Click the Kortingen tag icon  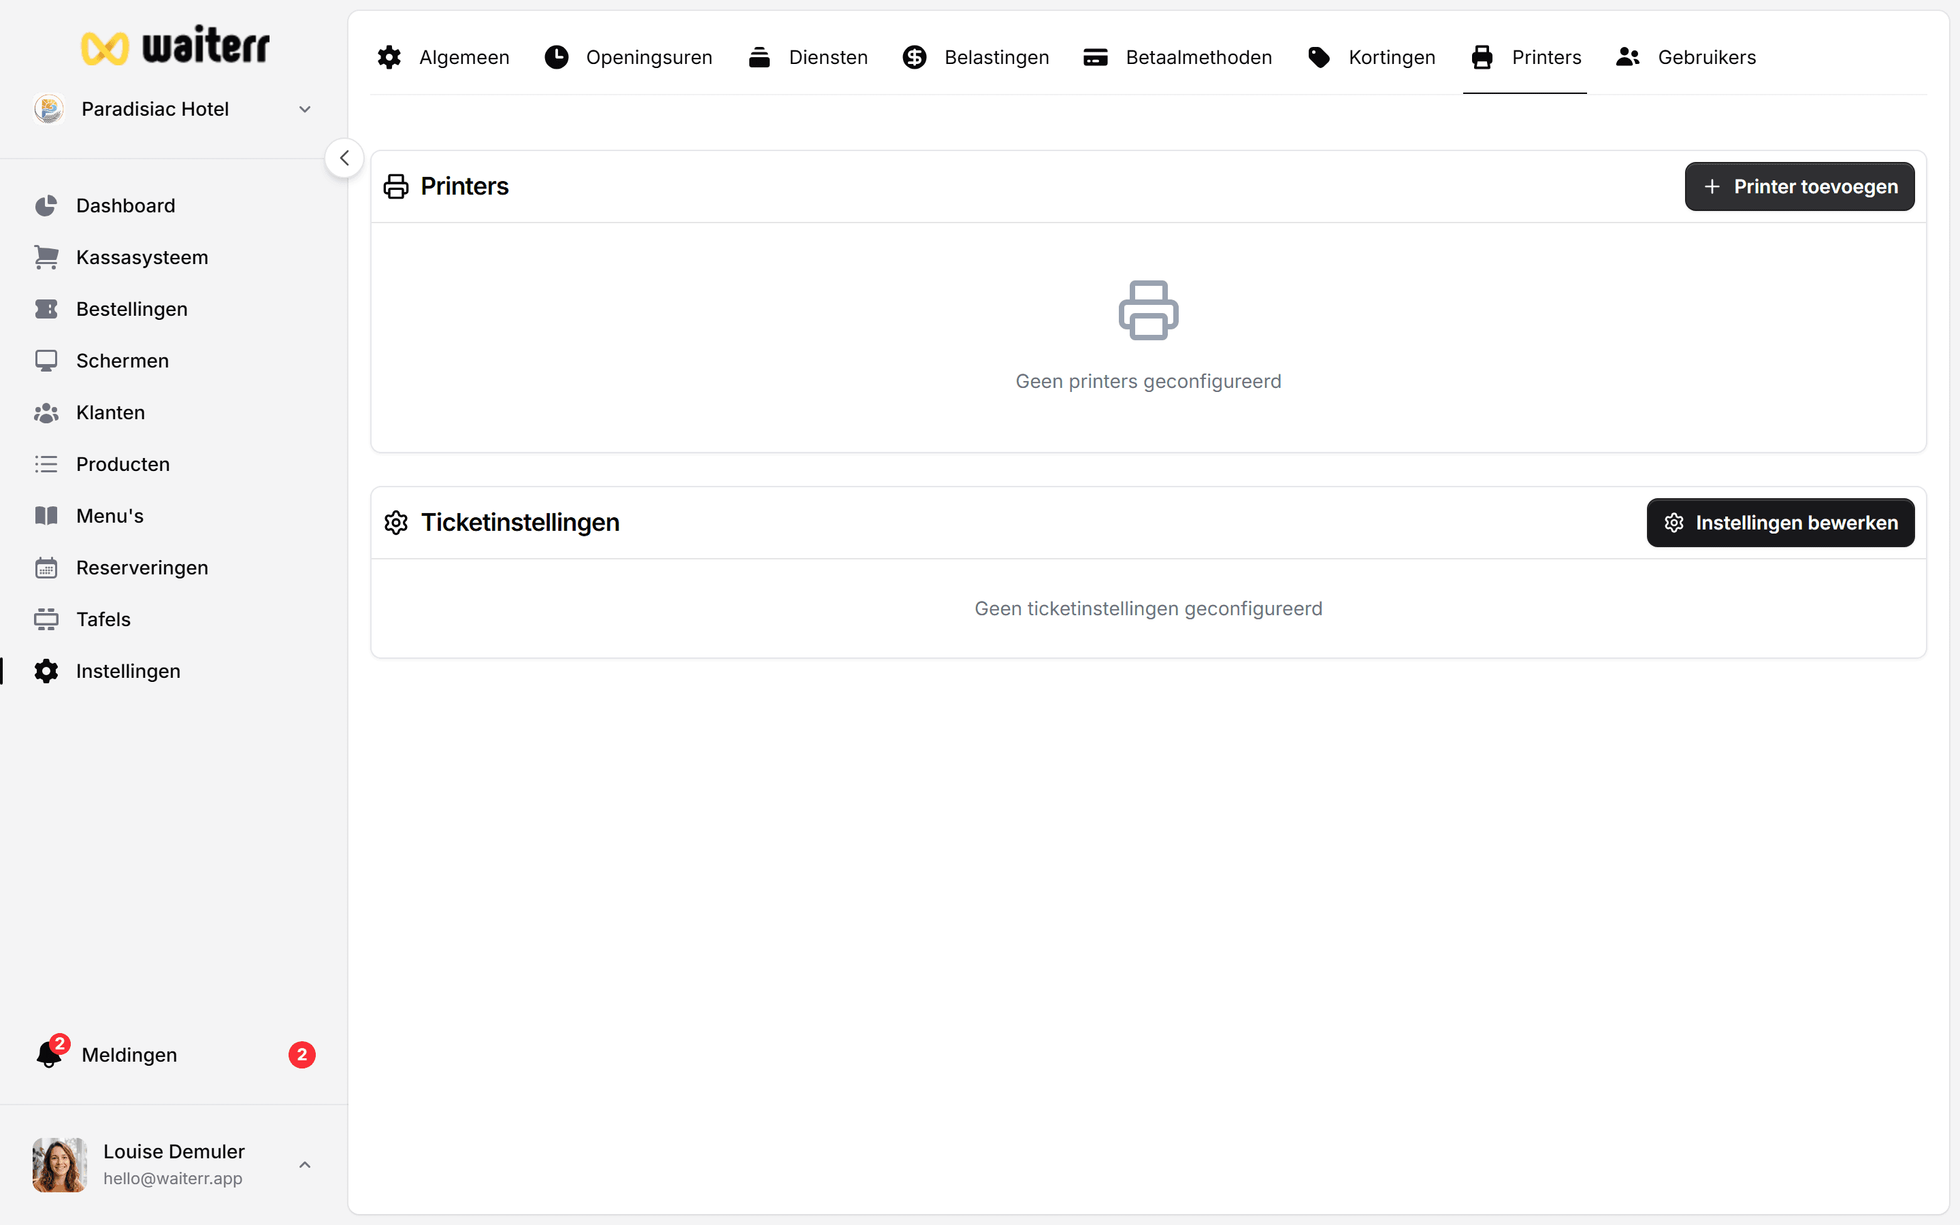click(x=1318, y=58)
